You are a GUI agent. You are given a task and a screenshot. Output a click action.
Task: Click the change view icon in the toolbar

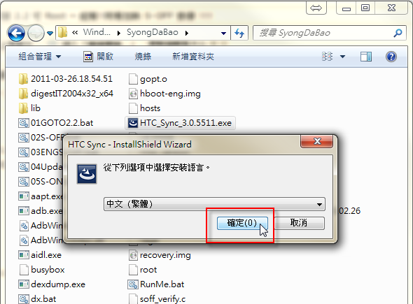click(327, 57)
